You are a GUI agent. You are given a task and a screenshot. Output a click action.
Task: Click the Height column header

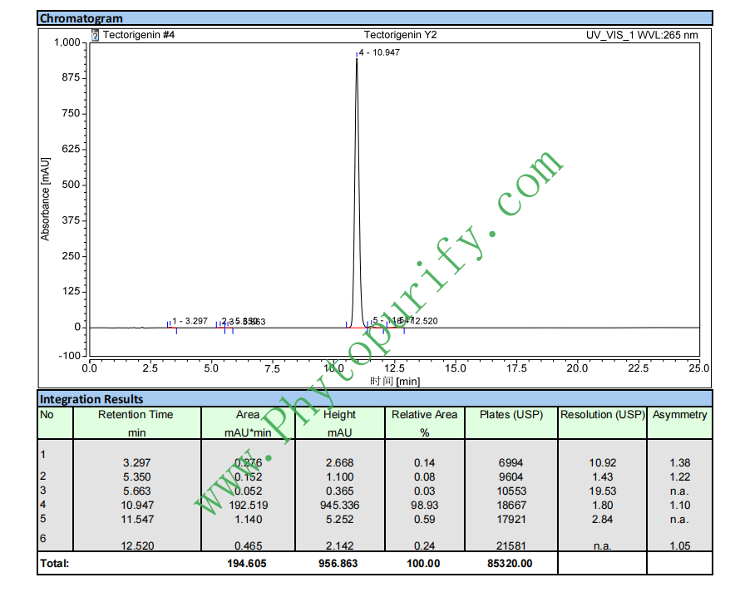click(339, 414)
